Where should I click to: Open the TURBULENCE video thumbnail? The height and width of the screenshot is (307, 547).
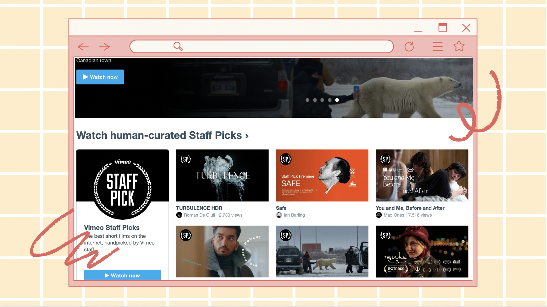pyautogui.click(x=222, y=175)
